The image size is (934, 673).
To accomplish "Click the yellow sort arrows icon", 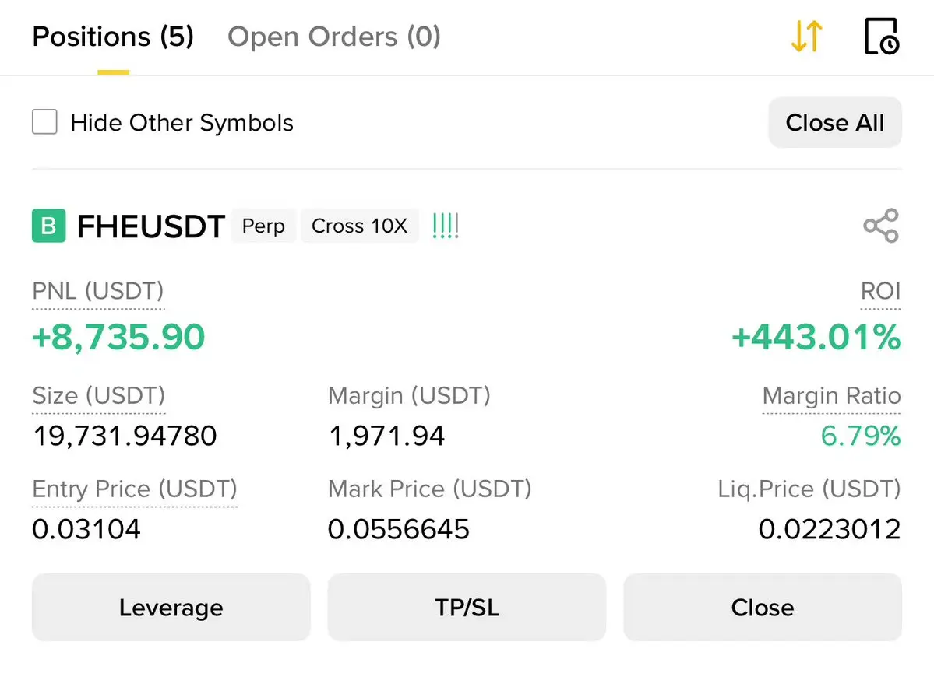I will tap(806, 37).
